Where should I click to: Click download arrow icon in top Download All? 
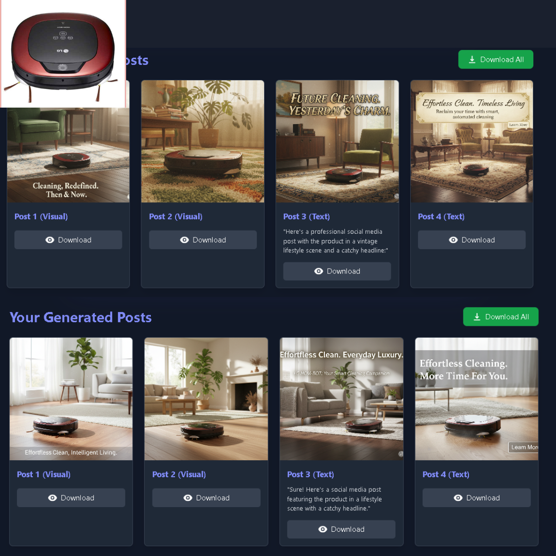click(x=472, y=59)
